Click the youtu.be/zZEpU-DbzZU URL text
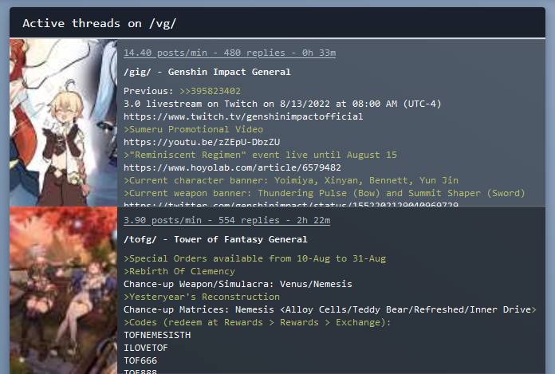 (x=202, y=142)
